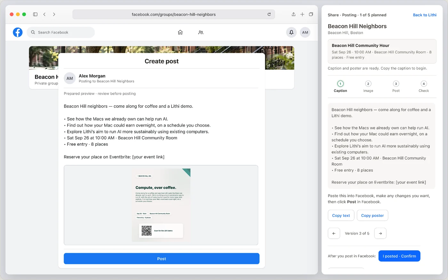Screen dimensions: 448x280
Task: Select the Caption step
Action: (x=340, y=87)
